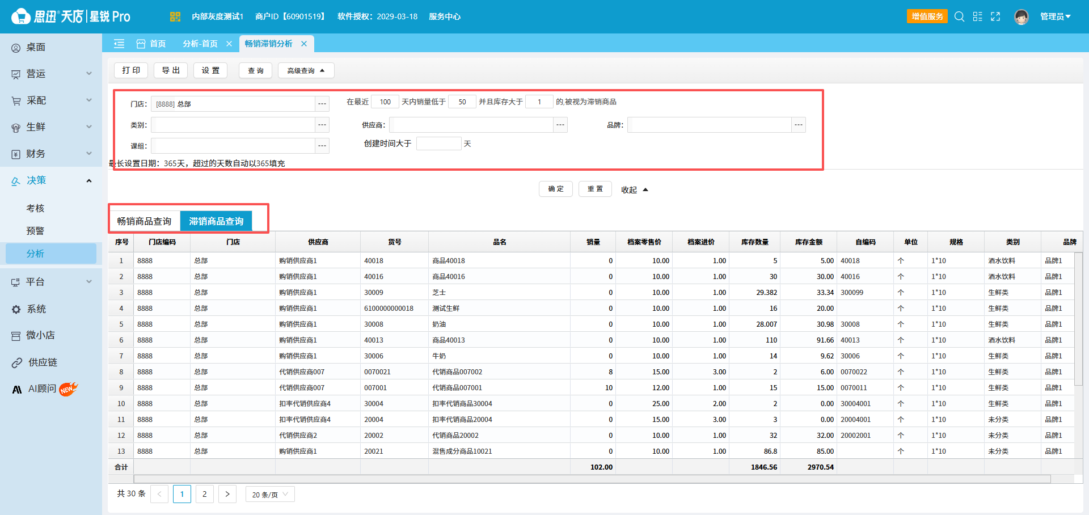Open the search magnifier icon
The height and width of the screenshot is (515, 1089).
pyautogui.click(x=959, y=16)
